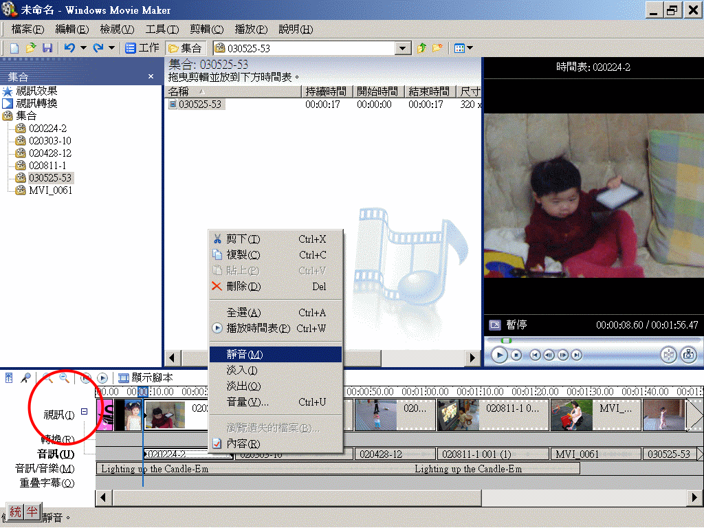Collapse the 視訊 video track expander
The height and width of the screenshot is (528, 704).
point(85,412)
